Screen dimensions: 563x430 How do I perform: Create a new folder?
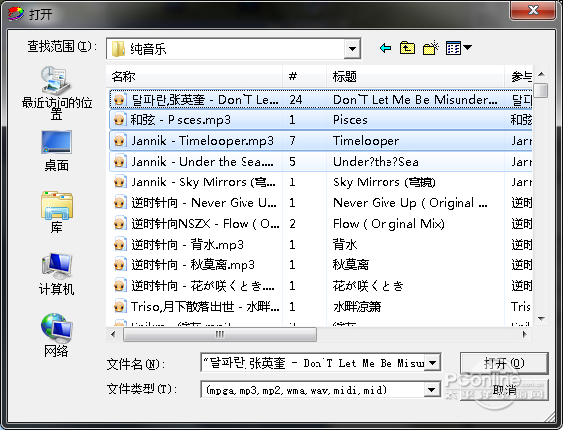point(431,48)
